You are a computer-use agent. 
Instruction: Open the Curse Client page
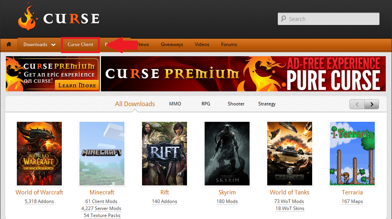80,45
